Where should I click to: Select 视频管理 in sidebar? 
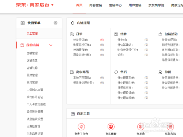tap(32, 83)
